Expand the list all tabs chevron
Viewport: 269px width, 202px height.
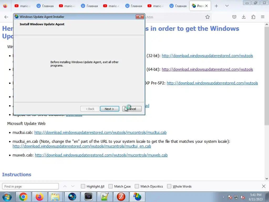(227, 6)
